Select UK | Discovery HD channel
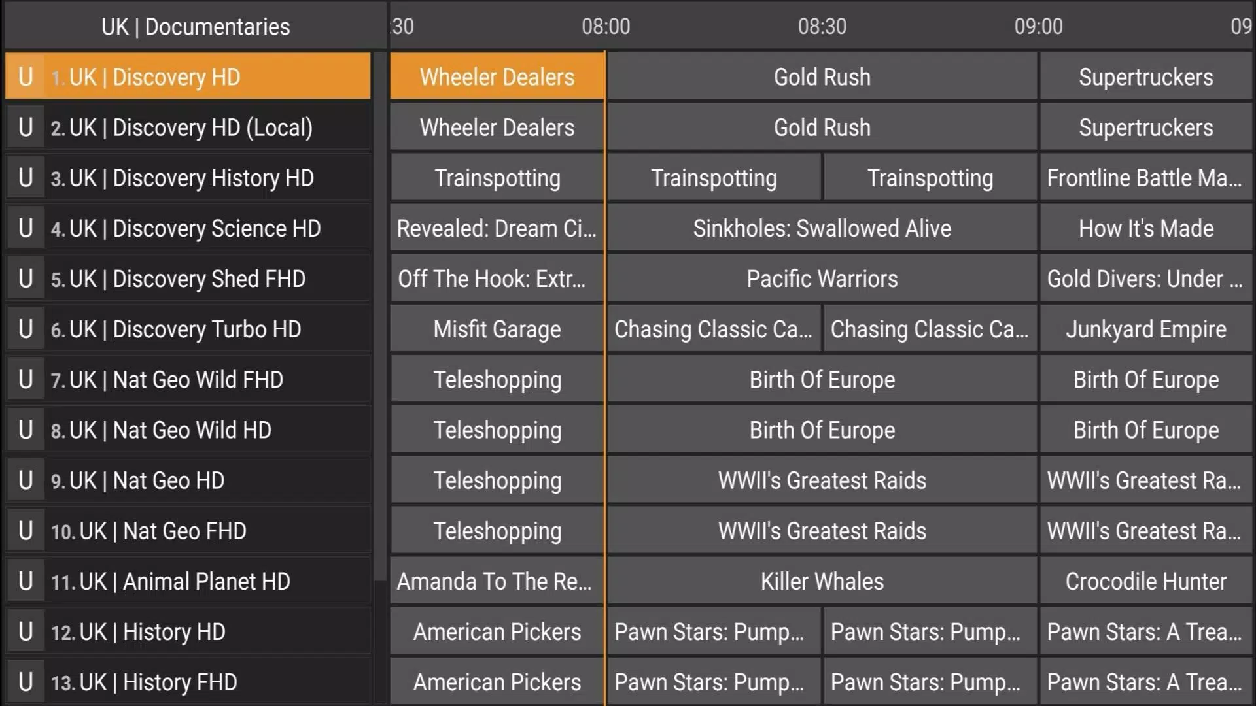1256x706 pixels. pos(186,76)
